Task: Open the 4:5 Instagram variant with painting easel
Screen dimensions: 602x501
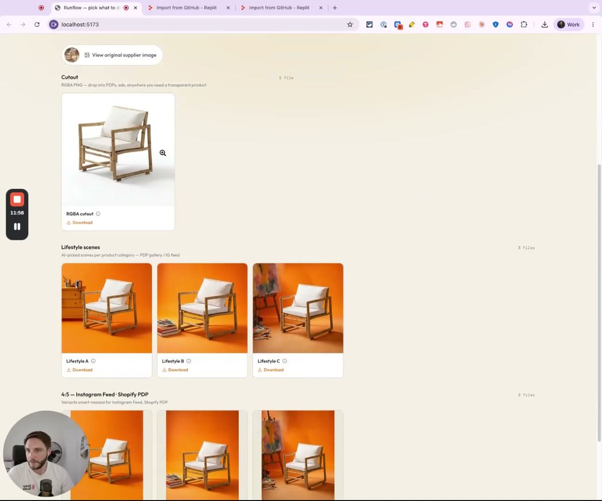Action: pos(298,455)
